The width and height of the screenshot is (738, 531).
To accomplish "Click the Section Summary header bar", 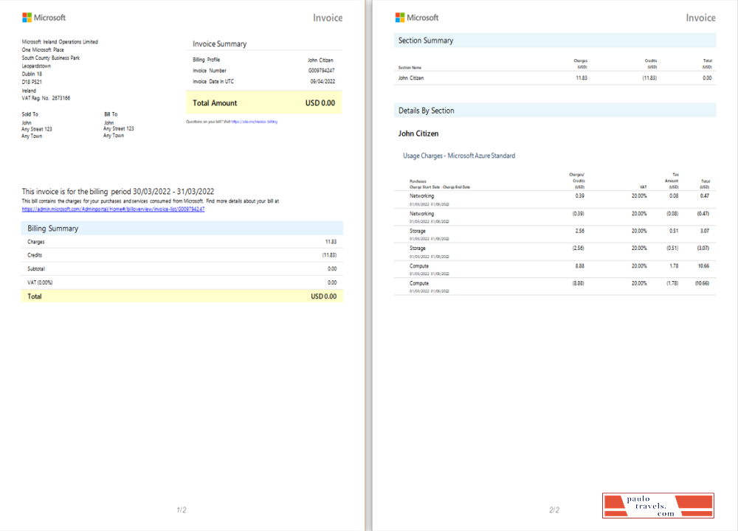I will 555,41.
